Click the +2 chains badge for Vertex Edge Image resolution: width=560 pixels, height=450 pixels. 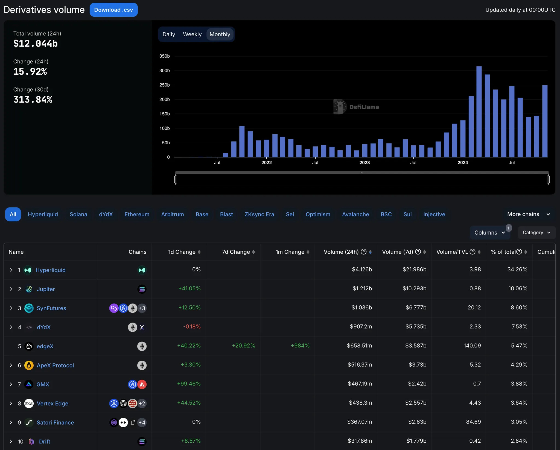(142, 404)
